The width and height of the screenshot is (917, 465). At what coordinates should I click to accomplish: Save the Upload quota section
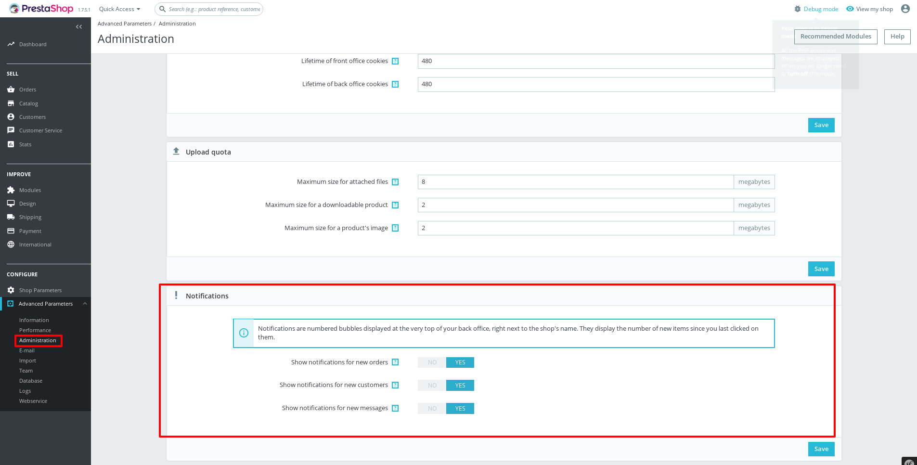click(821, 269)
